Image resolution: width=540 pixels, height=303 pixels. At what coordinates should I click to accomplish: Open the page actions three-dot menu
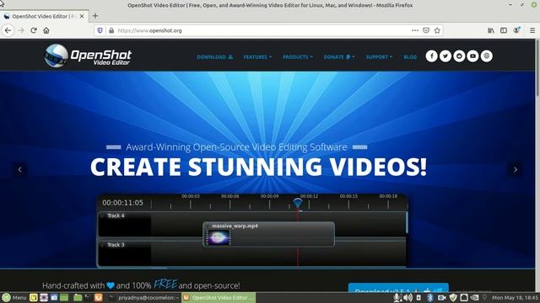415,30
